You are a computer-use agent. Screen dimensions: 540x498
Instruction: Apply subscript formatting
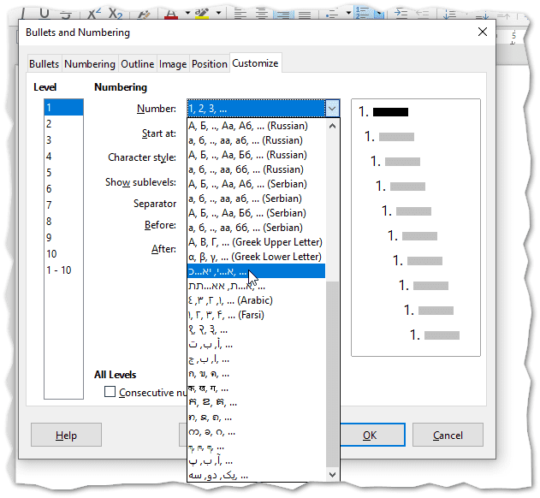115,14
